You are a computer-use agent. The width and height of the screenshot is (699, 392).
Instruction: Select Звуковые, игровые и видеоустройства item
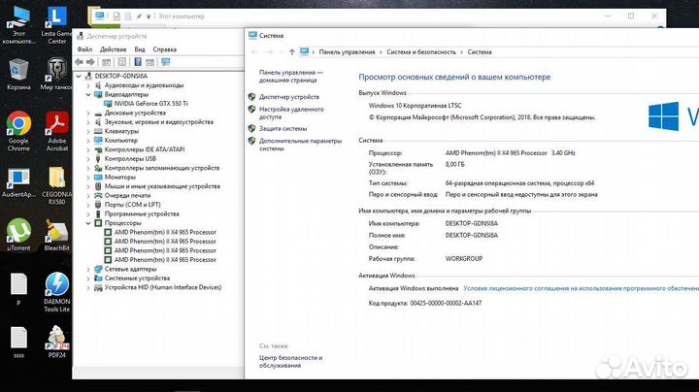click(158, 122)
